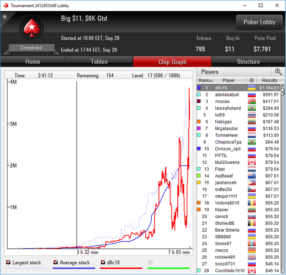
Task: Click the $7,791 prize pool value
Action: (262, 49)
